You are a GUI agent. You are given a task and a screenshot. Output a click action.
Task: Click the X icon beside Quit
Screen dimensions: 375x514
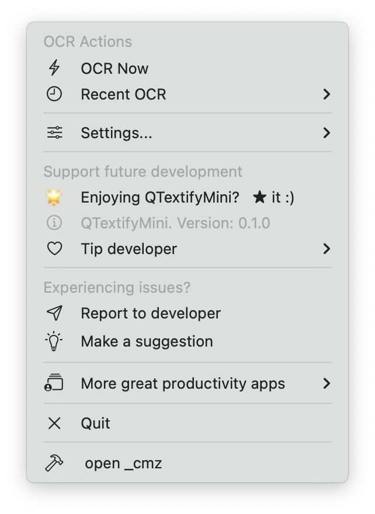point(54,423)
